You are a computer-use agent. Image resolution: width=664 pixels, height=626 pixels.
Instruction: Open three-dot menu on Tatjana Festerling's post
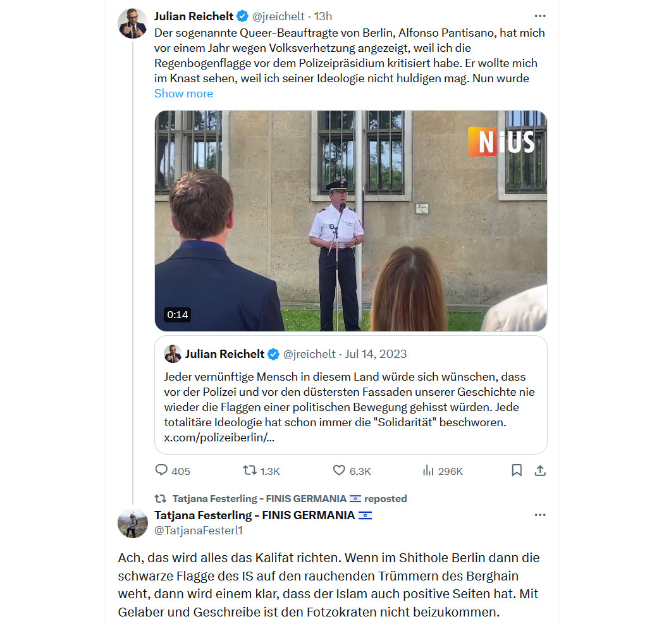(x=540, y=515)
